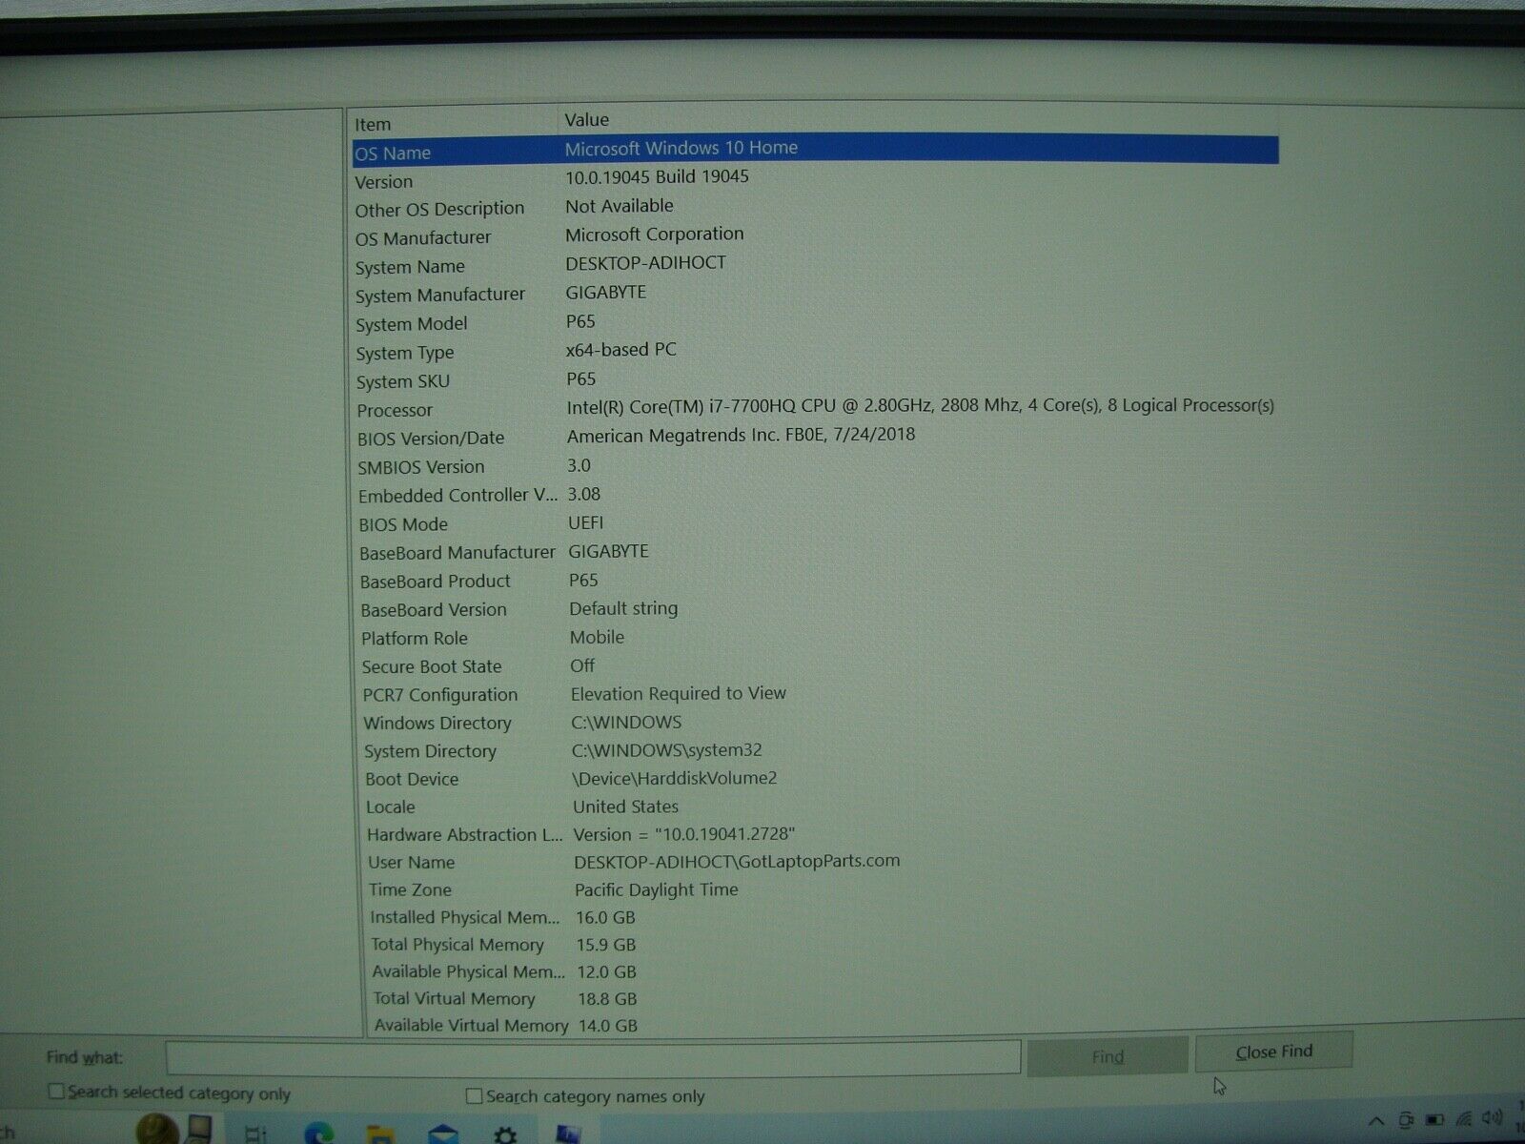Select the Embedded Controller Version row
The width and height of the screenshot is (1525, 1144).
(816, 495)
